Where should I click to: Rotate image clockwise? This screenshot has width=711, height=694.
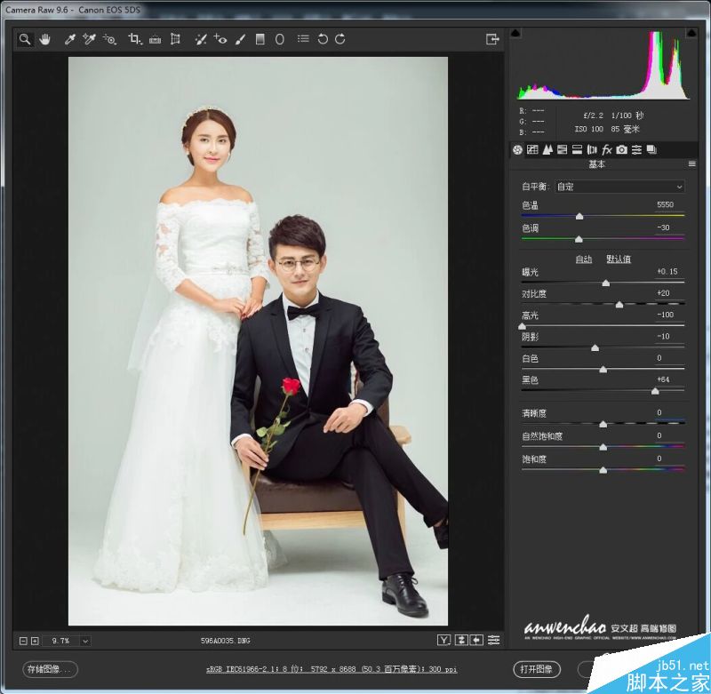coord(340,39)
